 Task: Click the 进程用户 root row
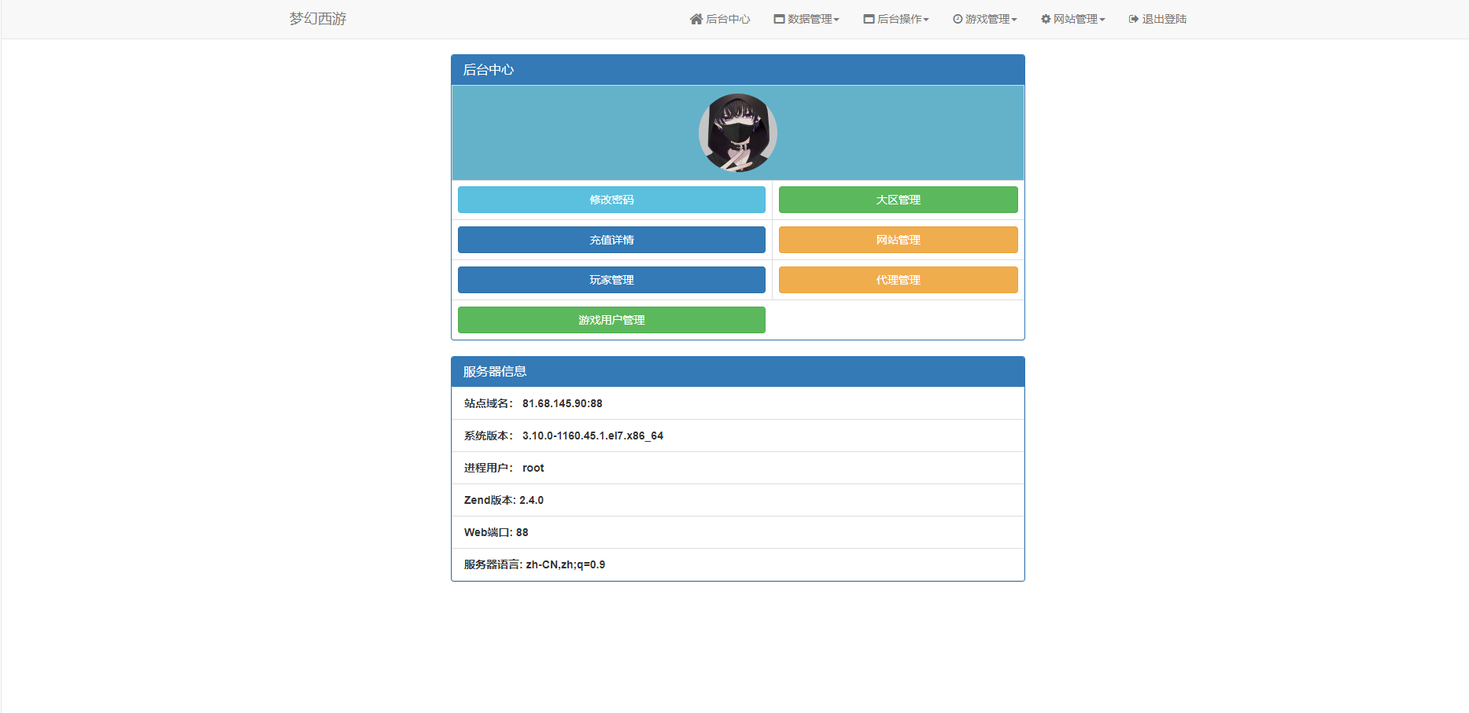[738, 468]
